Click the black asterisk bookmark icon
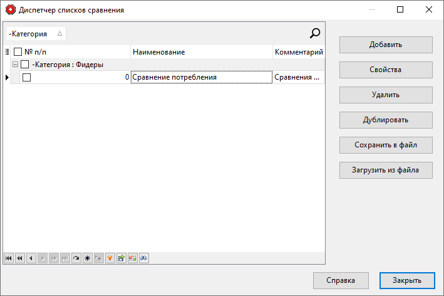444x296 pixels. [x=88, y=258]
